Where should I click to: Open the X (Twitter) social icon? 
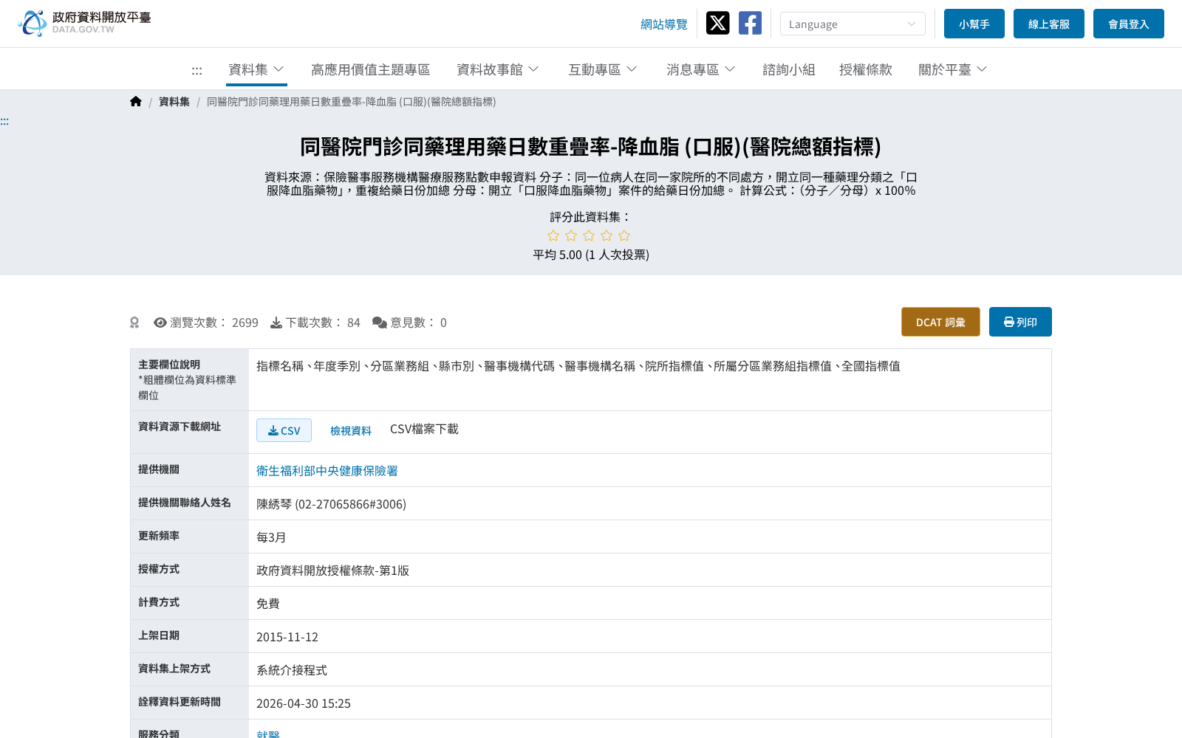point(717,23)
